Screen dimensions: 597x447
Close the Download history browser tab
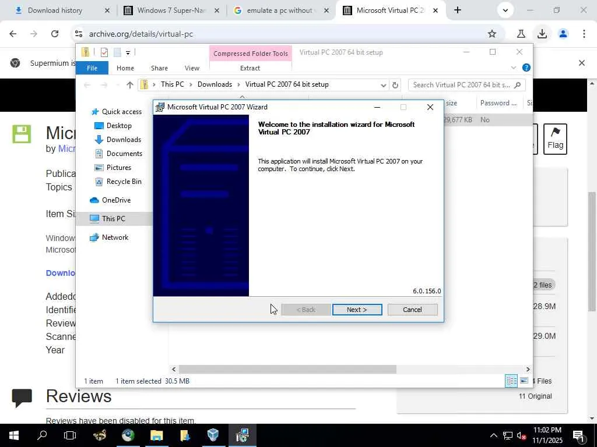pyautogui.click(x=107, y=10)
